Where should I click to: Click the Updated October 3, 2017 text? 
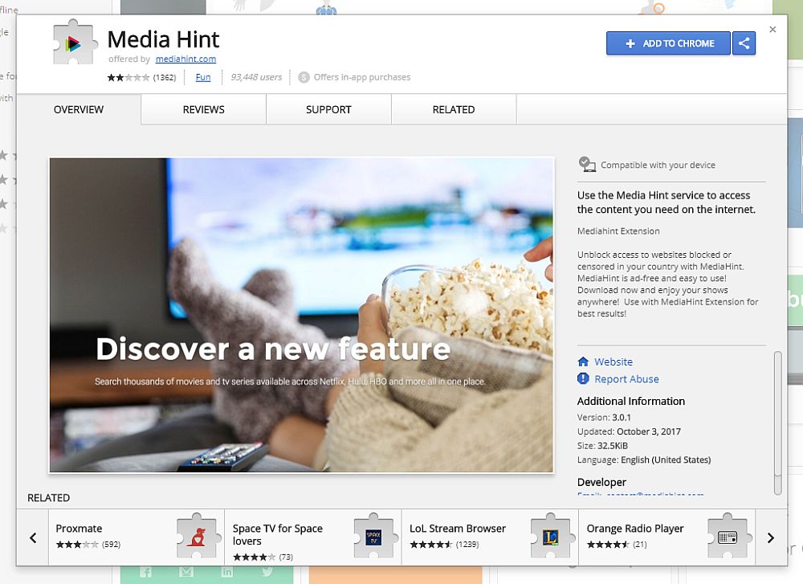pos(629,431)
